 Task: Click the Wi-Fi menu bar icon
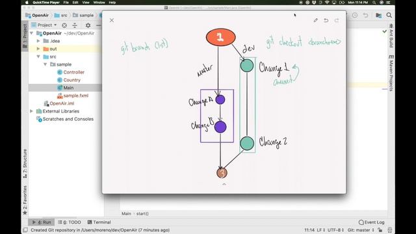[x=327, y=3]
